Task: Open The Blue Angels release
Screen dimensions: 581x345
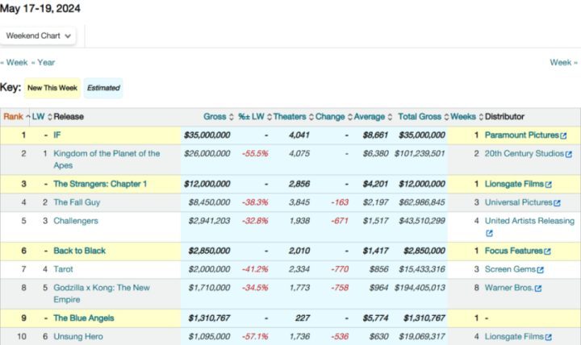Action: [84, 318]
